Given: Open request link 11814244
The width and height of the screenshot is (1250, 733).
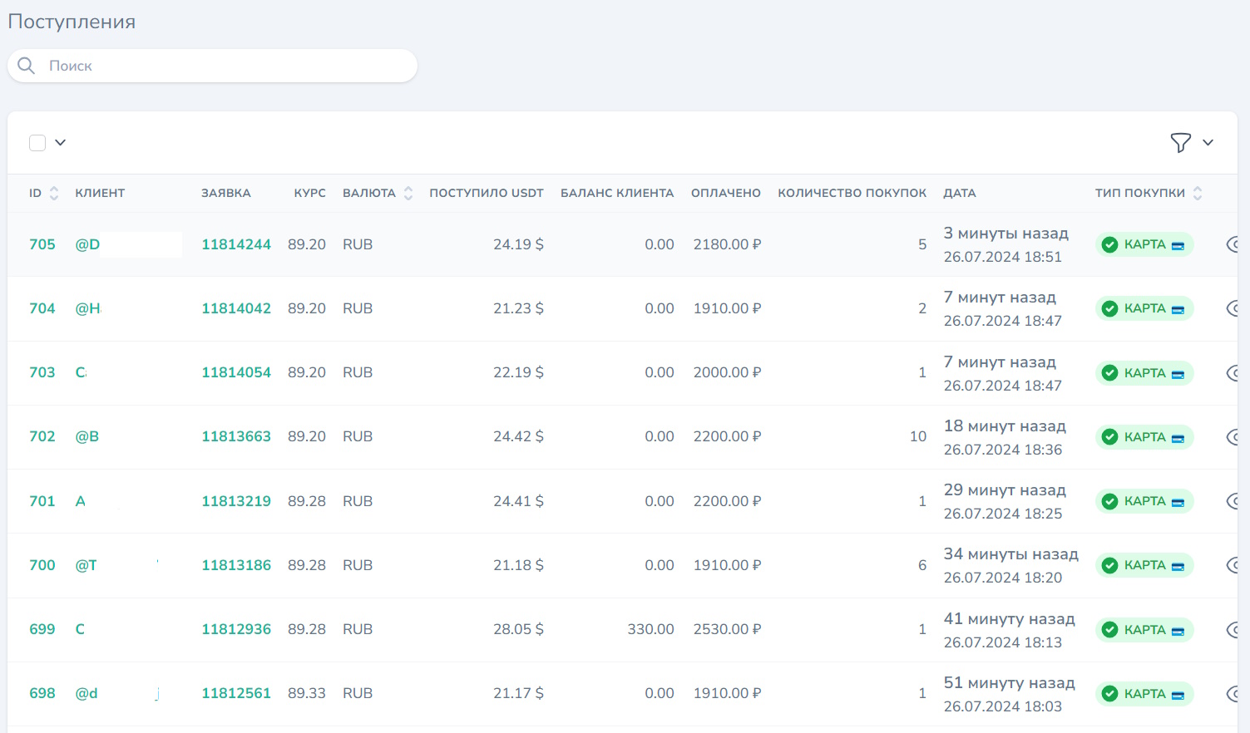Looking at the screenshot, I should [236, 244].
